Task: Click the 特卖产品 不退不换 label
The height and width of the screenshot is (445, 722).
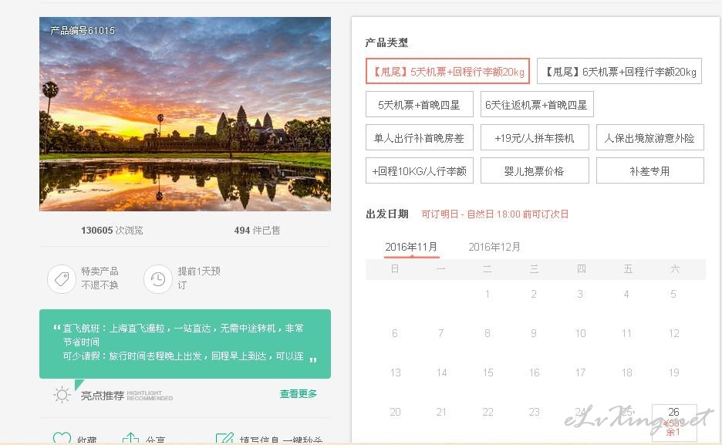Action: 100,278
